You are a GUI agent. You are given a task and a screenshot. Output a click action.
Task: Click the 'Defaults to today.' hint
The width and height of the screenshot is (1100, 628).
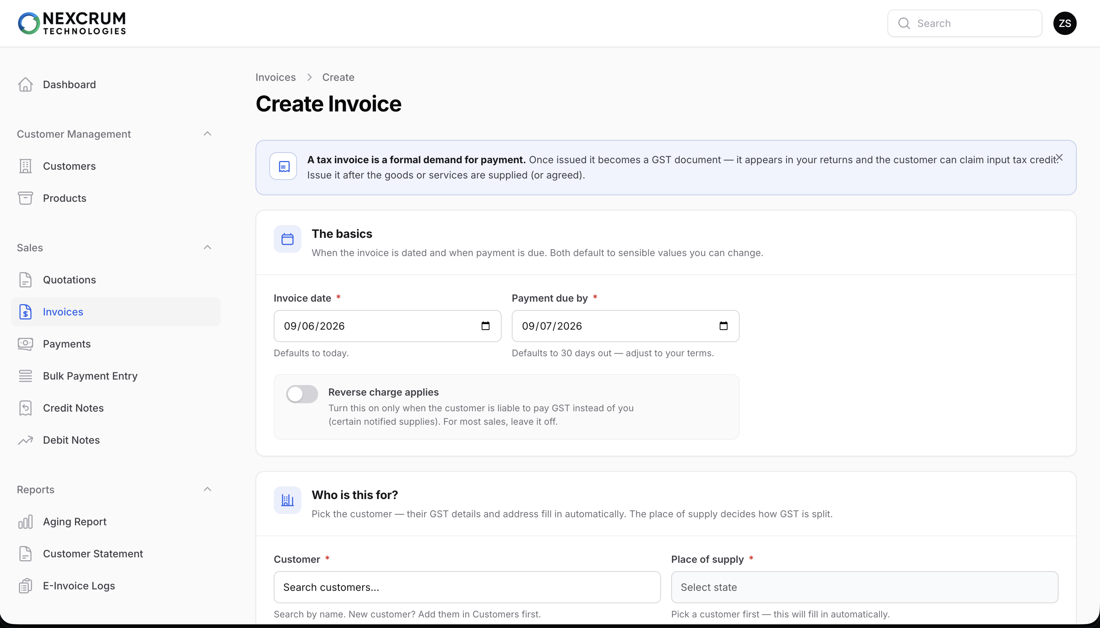(311, 353)
